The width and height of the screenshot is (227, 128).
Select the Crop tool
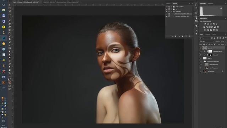click(10, 17)
